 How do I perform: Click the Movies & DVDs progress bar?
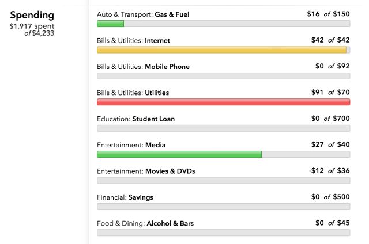coord(223,180)
